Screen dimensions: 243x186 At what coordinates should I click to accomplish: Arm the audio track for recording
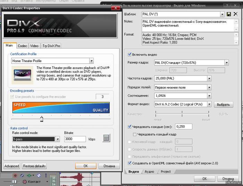(x=15, y=176)
